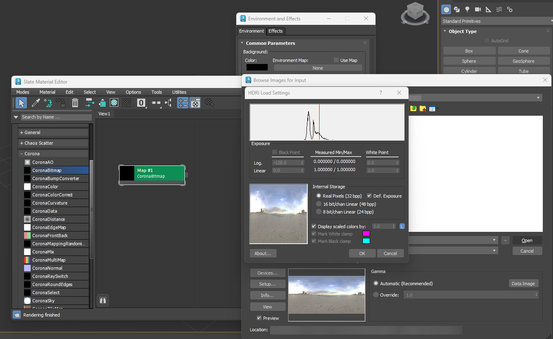Screen dimensions: 553x339
Task: Toggle the Material/Map Browser panel icon
Action: pyautogui.click(x=183, y=103)
